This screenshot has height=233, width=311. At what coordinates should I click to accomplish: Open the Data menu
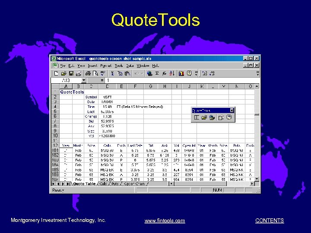(x=130, y=66)
